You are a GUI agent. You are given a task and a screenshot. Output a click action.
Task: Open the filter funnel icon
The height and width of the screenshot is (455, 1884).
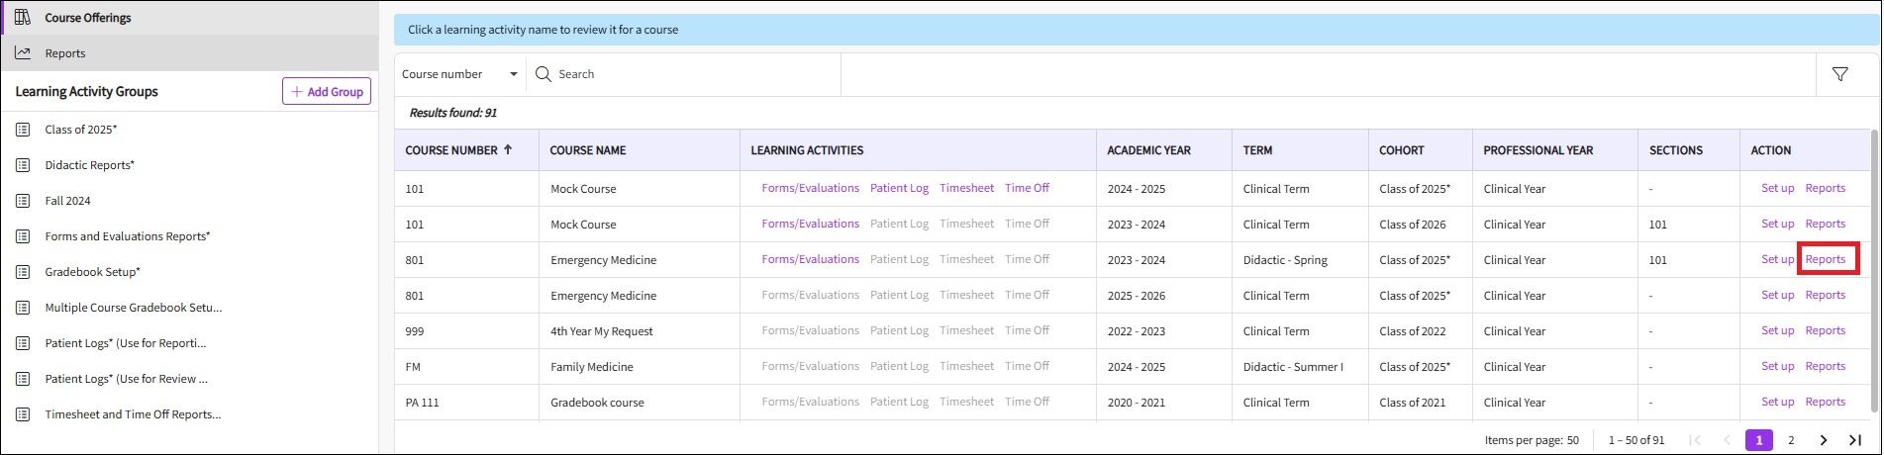pos(1840,74)
